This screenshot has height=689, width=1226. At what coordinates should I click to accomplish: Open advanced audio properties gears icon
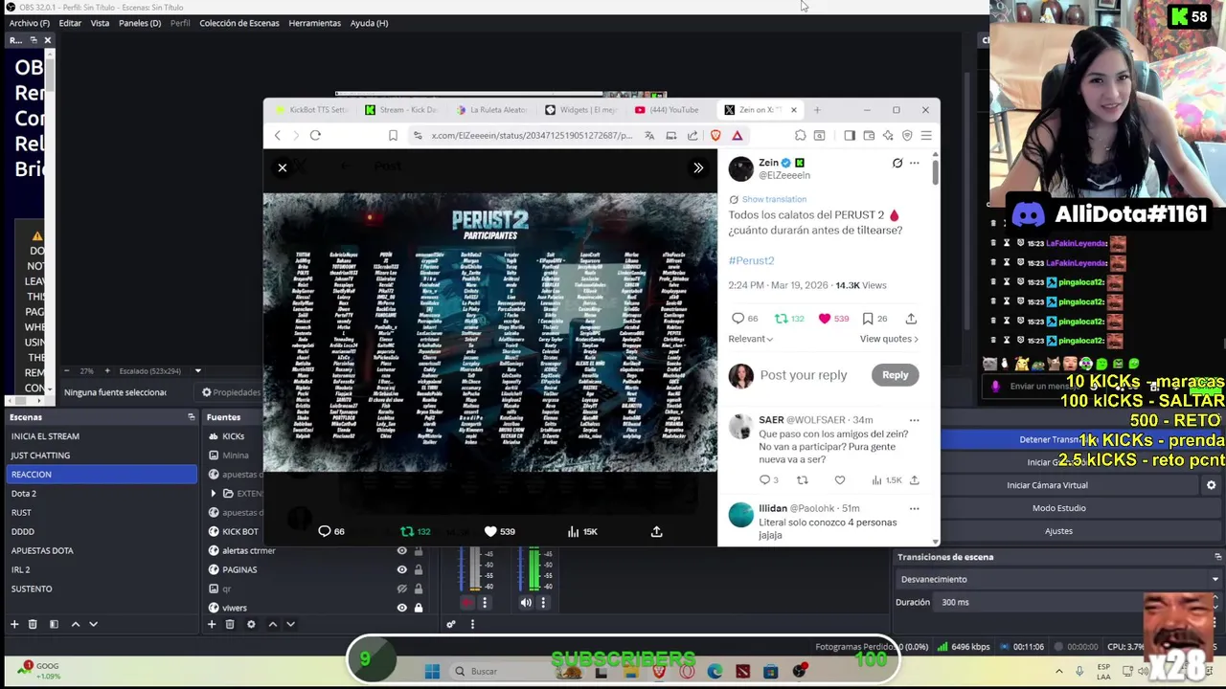point(451,625)
